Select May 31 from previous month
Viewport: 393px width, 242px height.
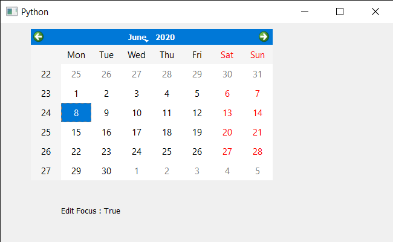tap(258, 74)
